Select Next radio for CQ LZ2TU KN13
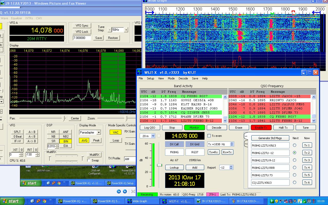328x205 pixels. pos(294,182)
